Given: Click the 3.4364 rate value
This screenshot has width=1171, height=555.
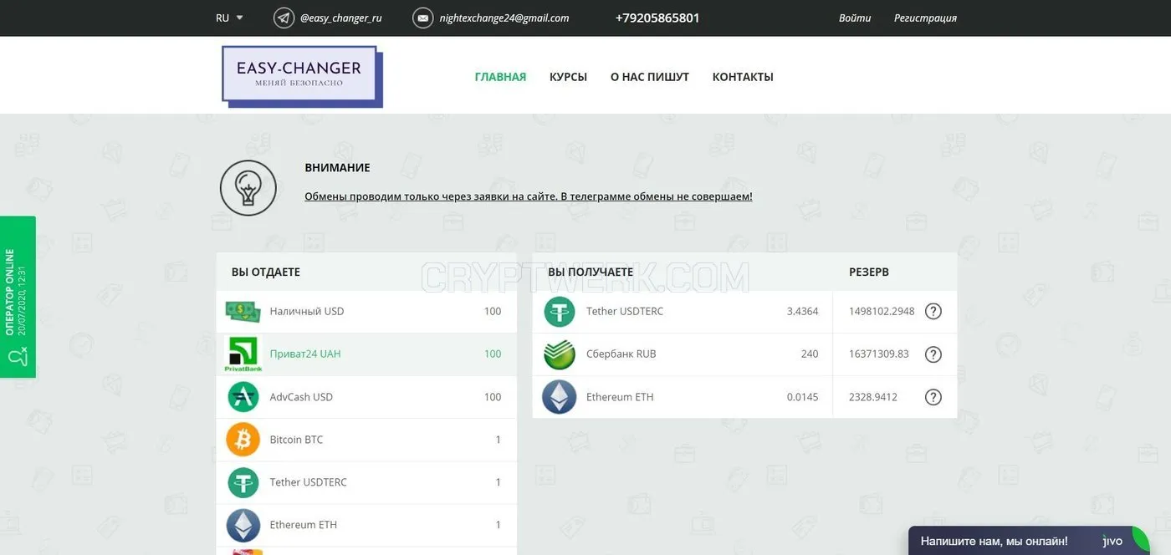Looking at the screenshot, I should point(802,311).
